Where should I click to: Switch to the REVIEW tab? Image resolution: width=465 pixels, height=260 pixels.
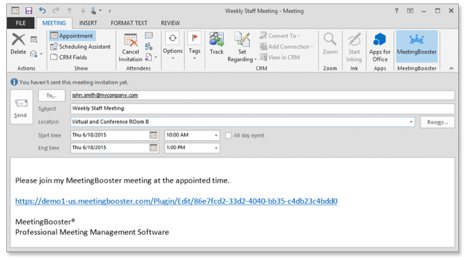point(170,23)
